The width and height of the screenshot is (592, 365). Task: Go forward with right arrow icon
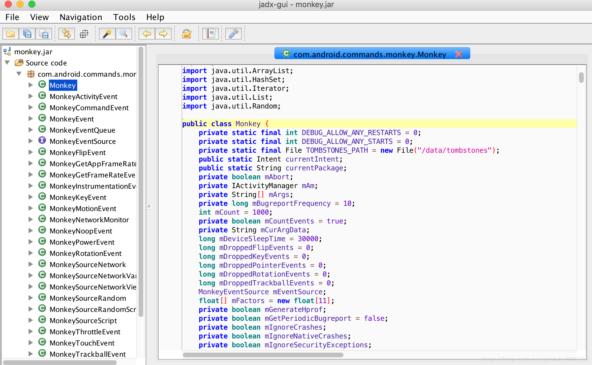point(163,34)
